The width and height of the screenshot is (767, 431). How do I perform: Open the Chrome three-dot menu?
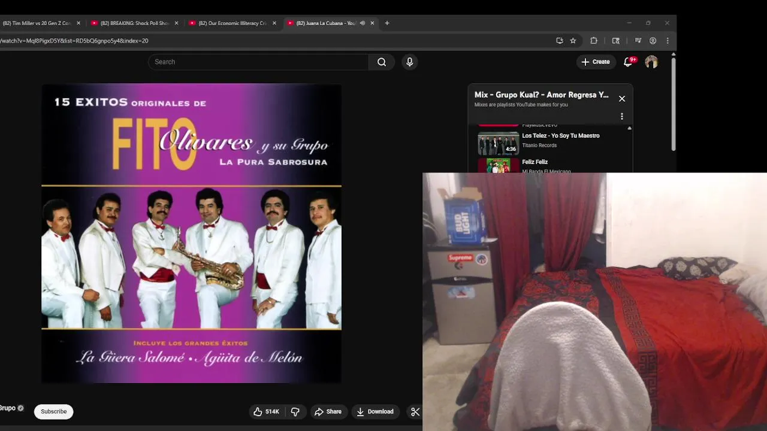668,41
